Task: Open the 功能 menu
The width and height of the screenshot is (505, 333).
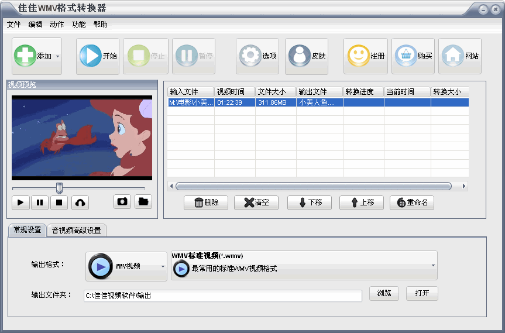Action: coord(78,25)
